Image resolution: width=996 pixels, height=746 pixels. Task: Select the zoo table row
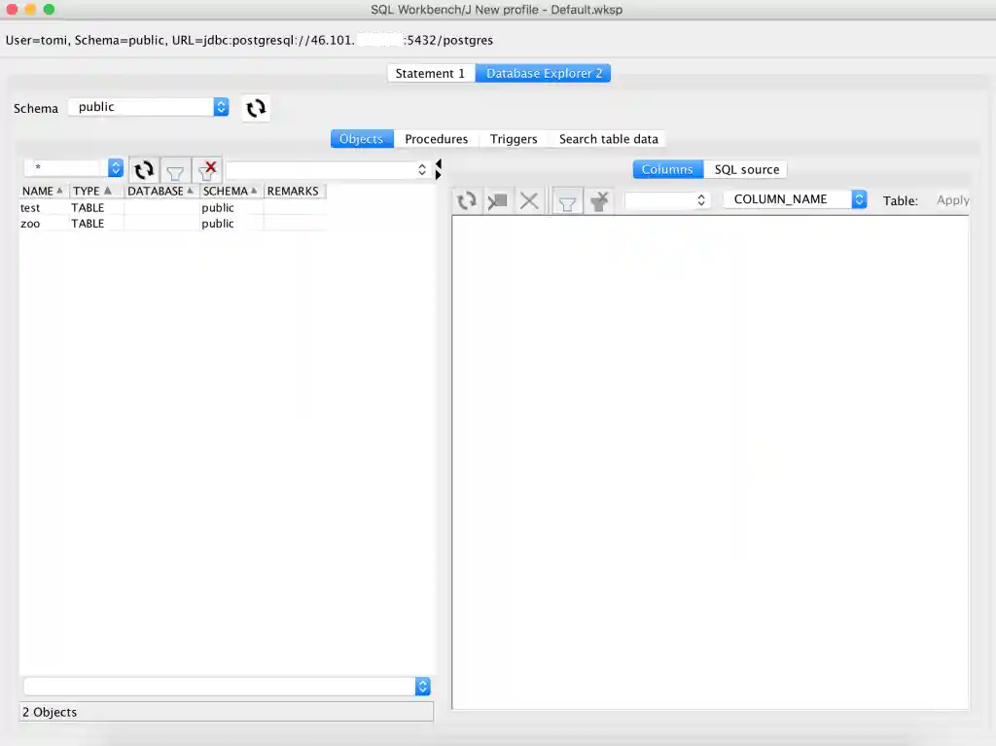pyautogui.click(x=30, y=223)
